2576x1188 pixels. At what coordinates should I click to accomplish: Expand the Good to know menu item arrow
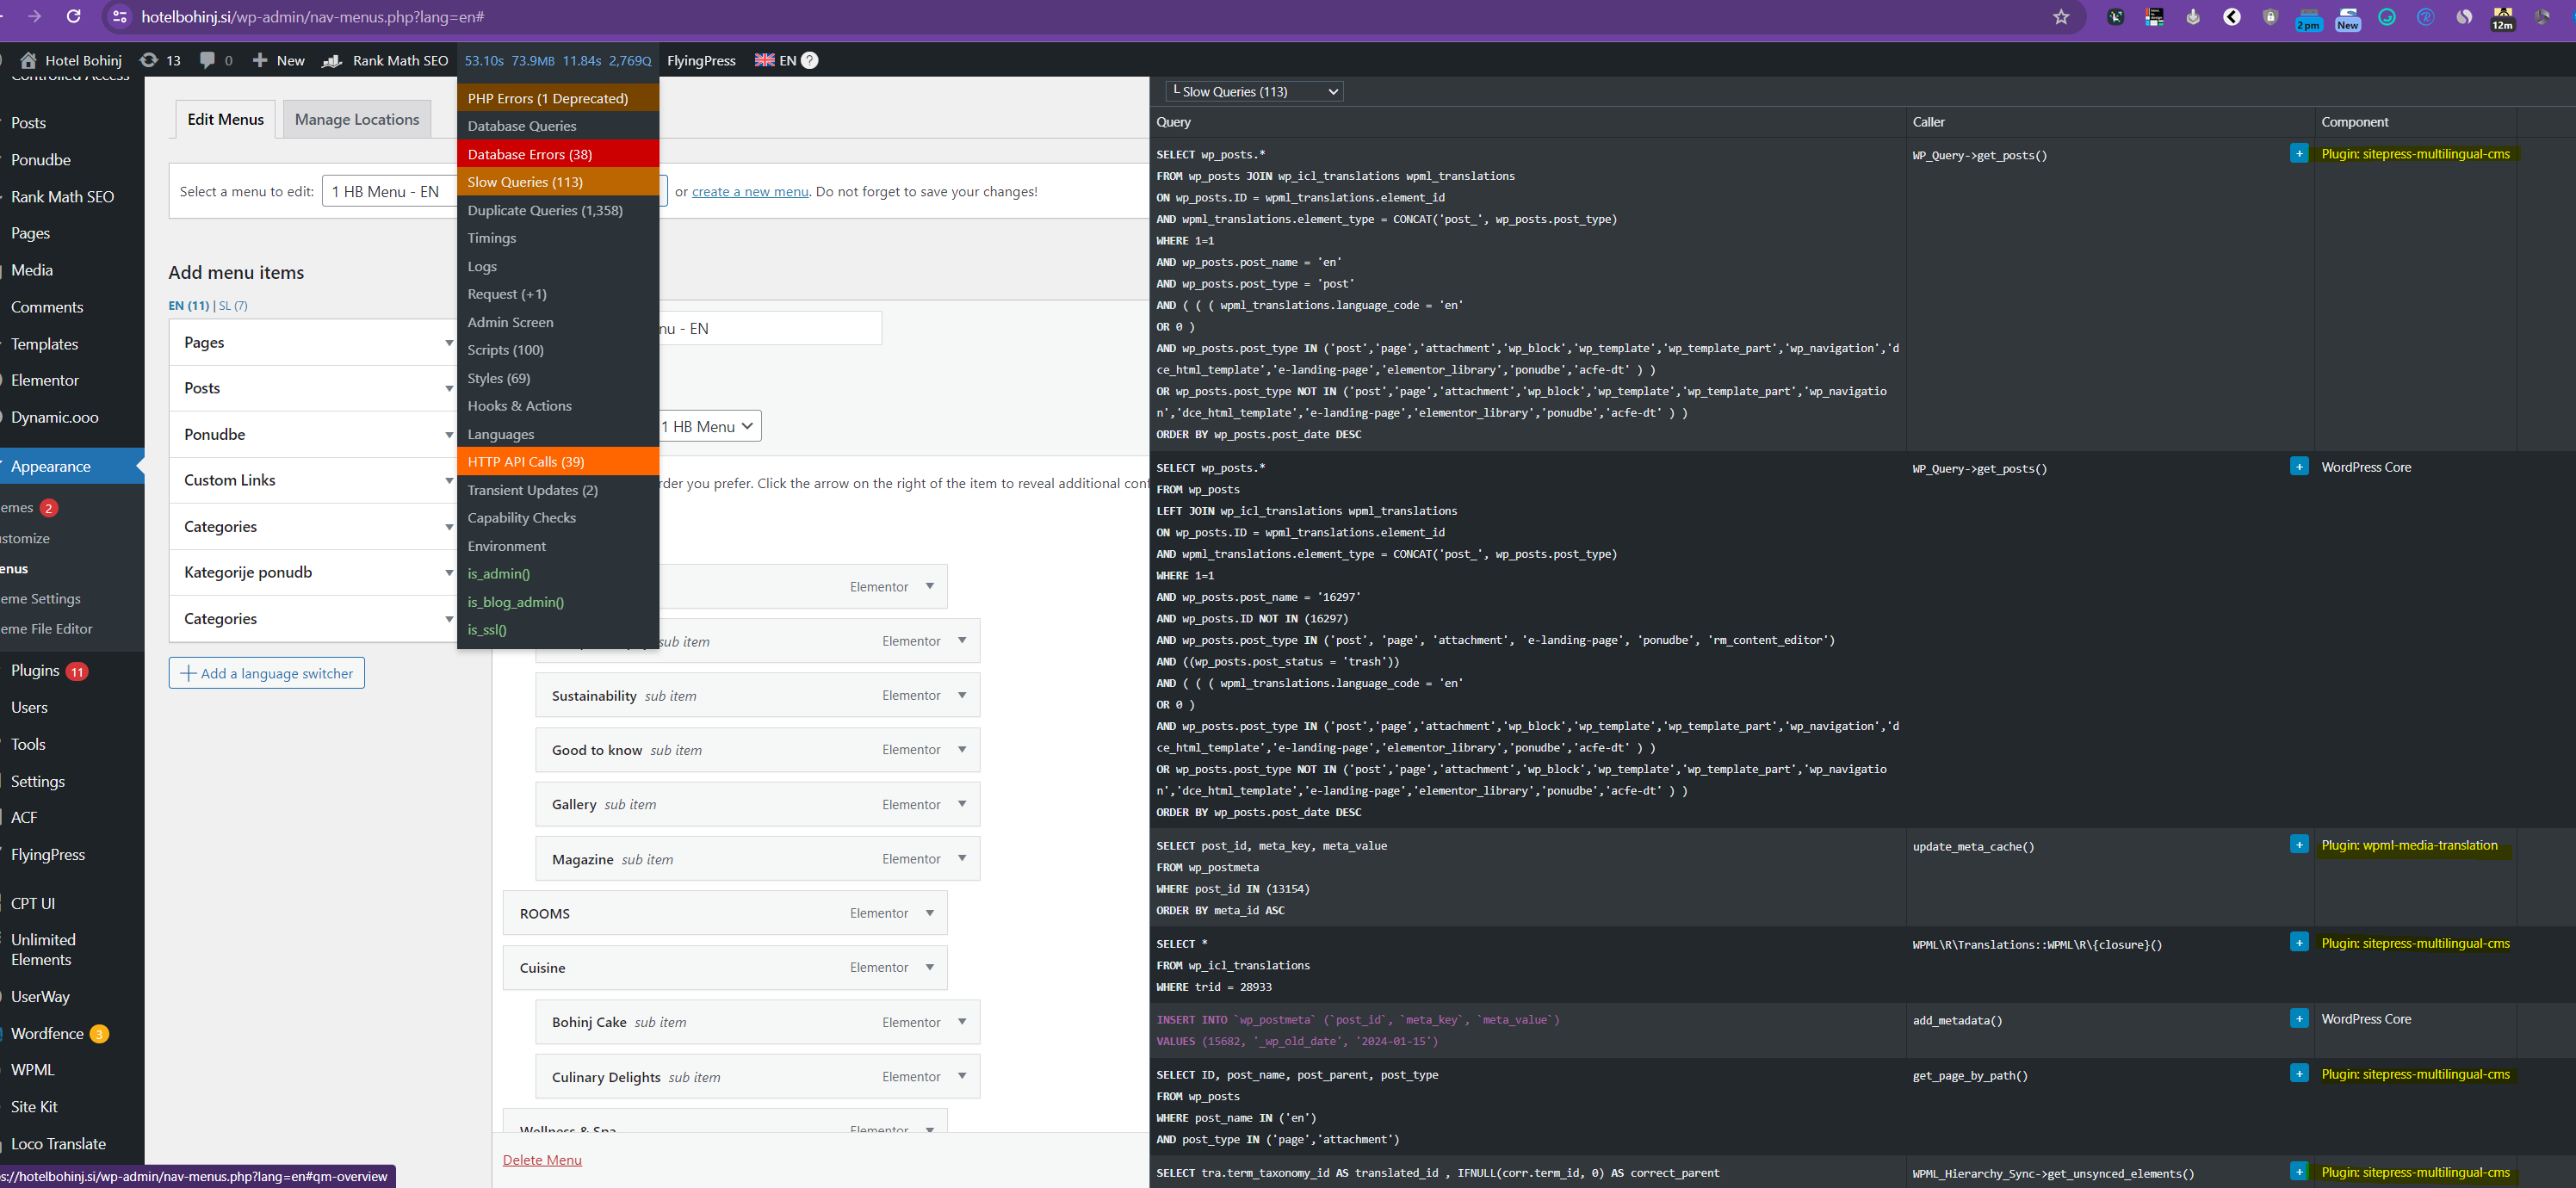(x=962, y=749)
